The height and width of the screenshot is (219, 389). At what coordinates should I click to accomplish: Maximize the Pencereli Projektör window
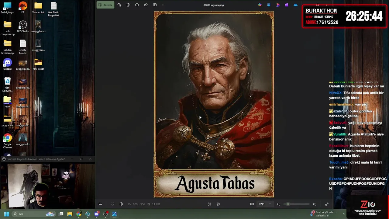tap(81, 159)
